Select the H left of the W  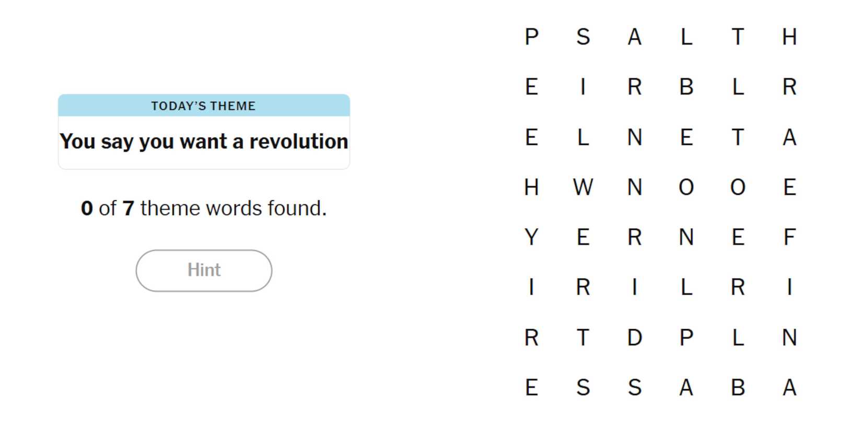(531, 187)
